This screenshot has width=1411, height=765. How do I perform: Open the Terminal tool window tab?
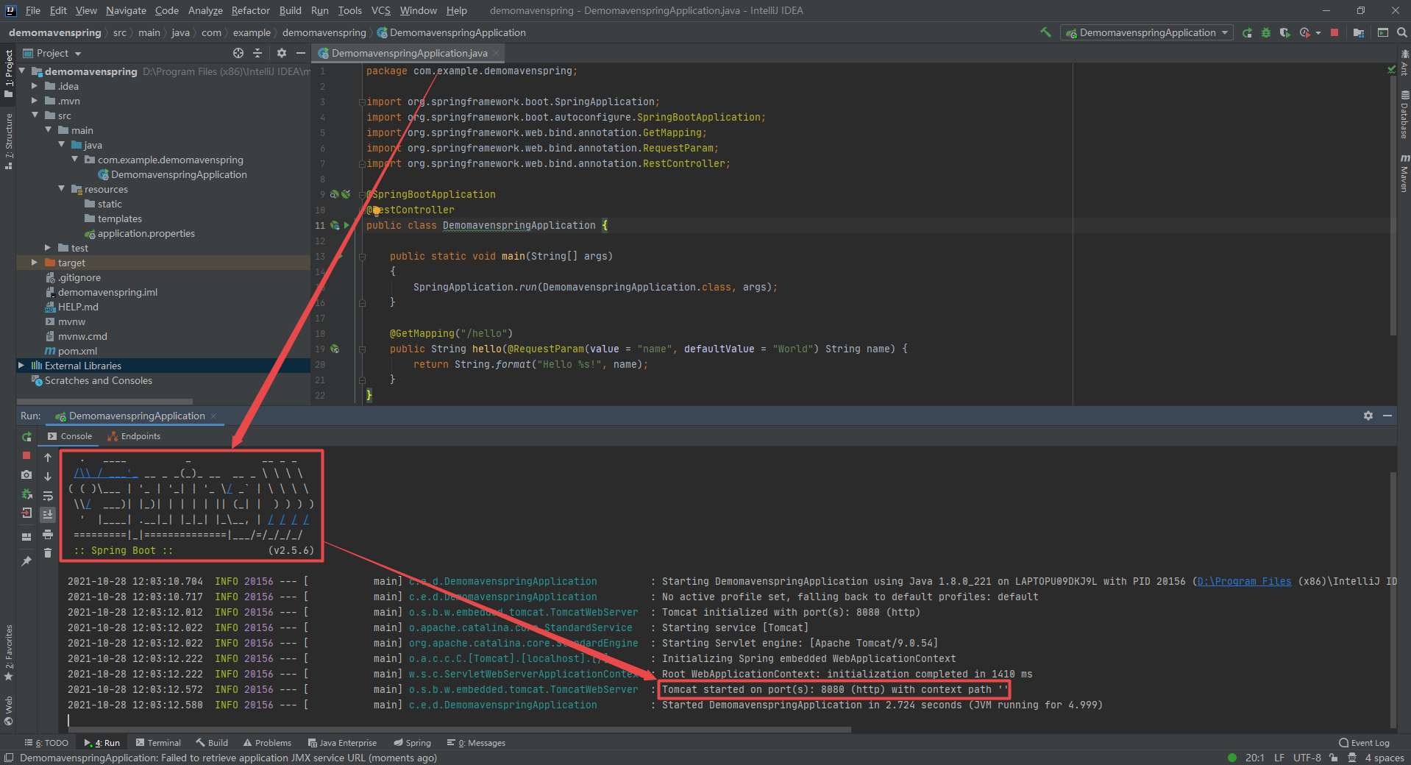point(157,743)
